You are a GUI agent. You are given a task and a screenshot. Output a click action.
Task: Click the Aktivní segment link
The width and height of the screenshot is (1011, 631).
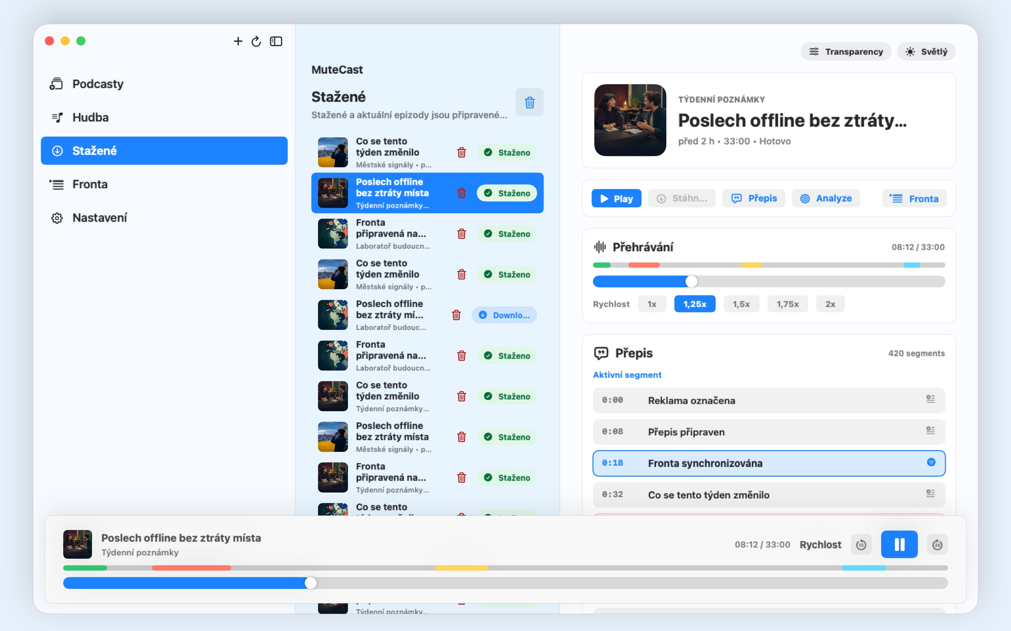(x=627, y=375)
